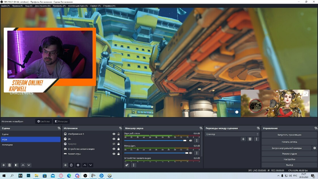The width and height of the screenshot is (318, 179).
Task: Open scene filters icon in Сцены panel
Action: tap(16, 165)
